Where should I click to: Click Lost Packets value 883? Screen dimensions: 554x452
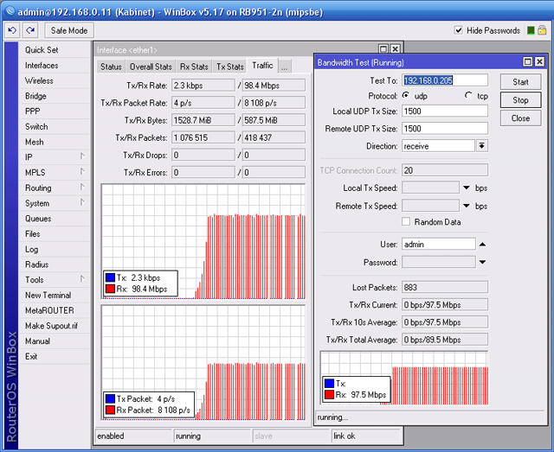click(x=445, y=287)
